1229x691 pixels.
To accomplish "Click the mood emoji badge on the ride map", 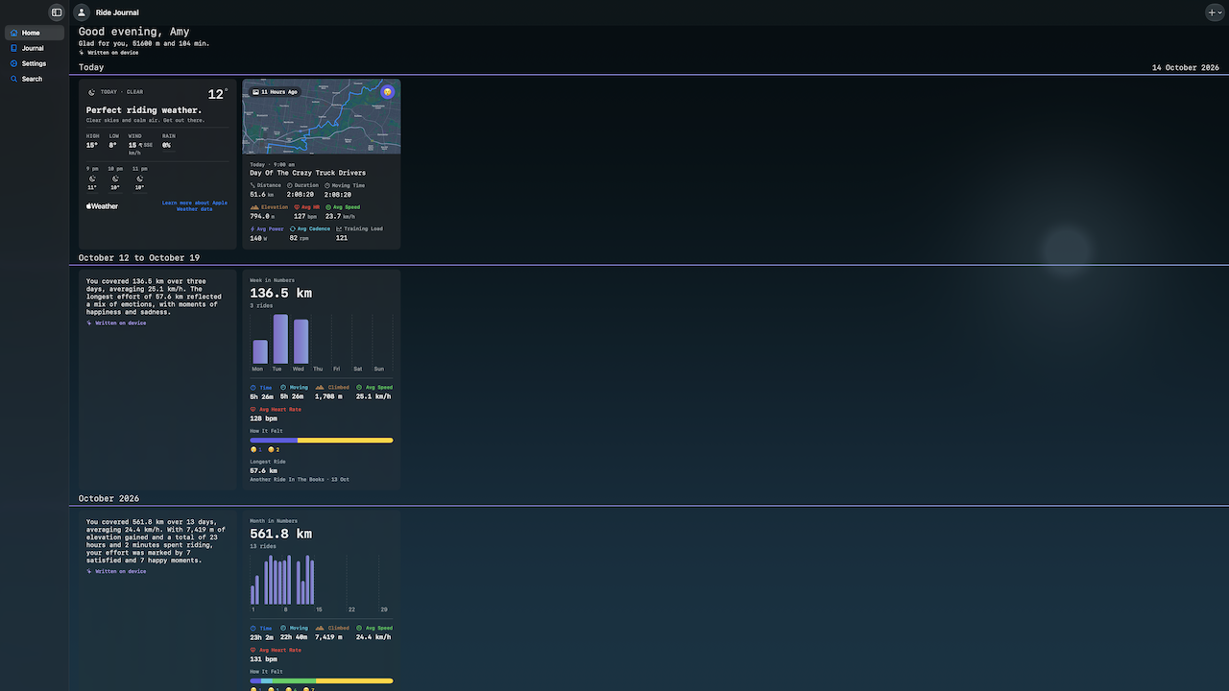I will click(388, 91).
